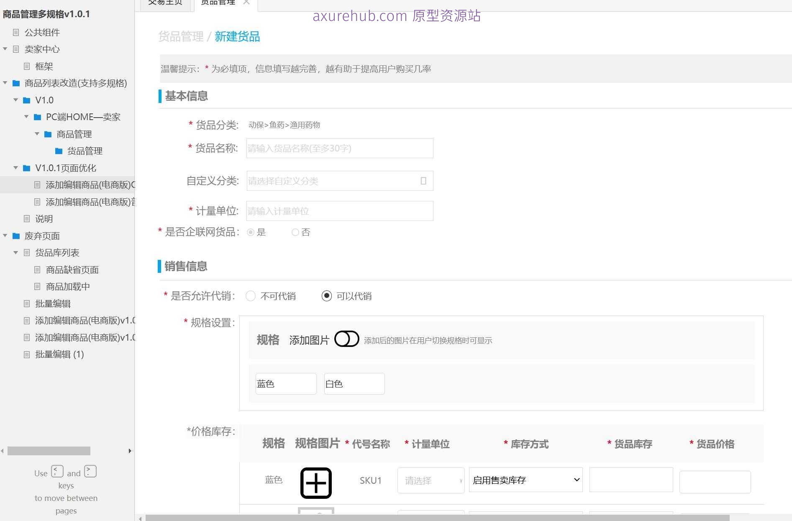
Task: Select the 蓝色 specification tag
Action: [x=286, y=383]
